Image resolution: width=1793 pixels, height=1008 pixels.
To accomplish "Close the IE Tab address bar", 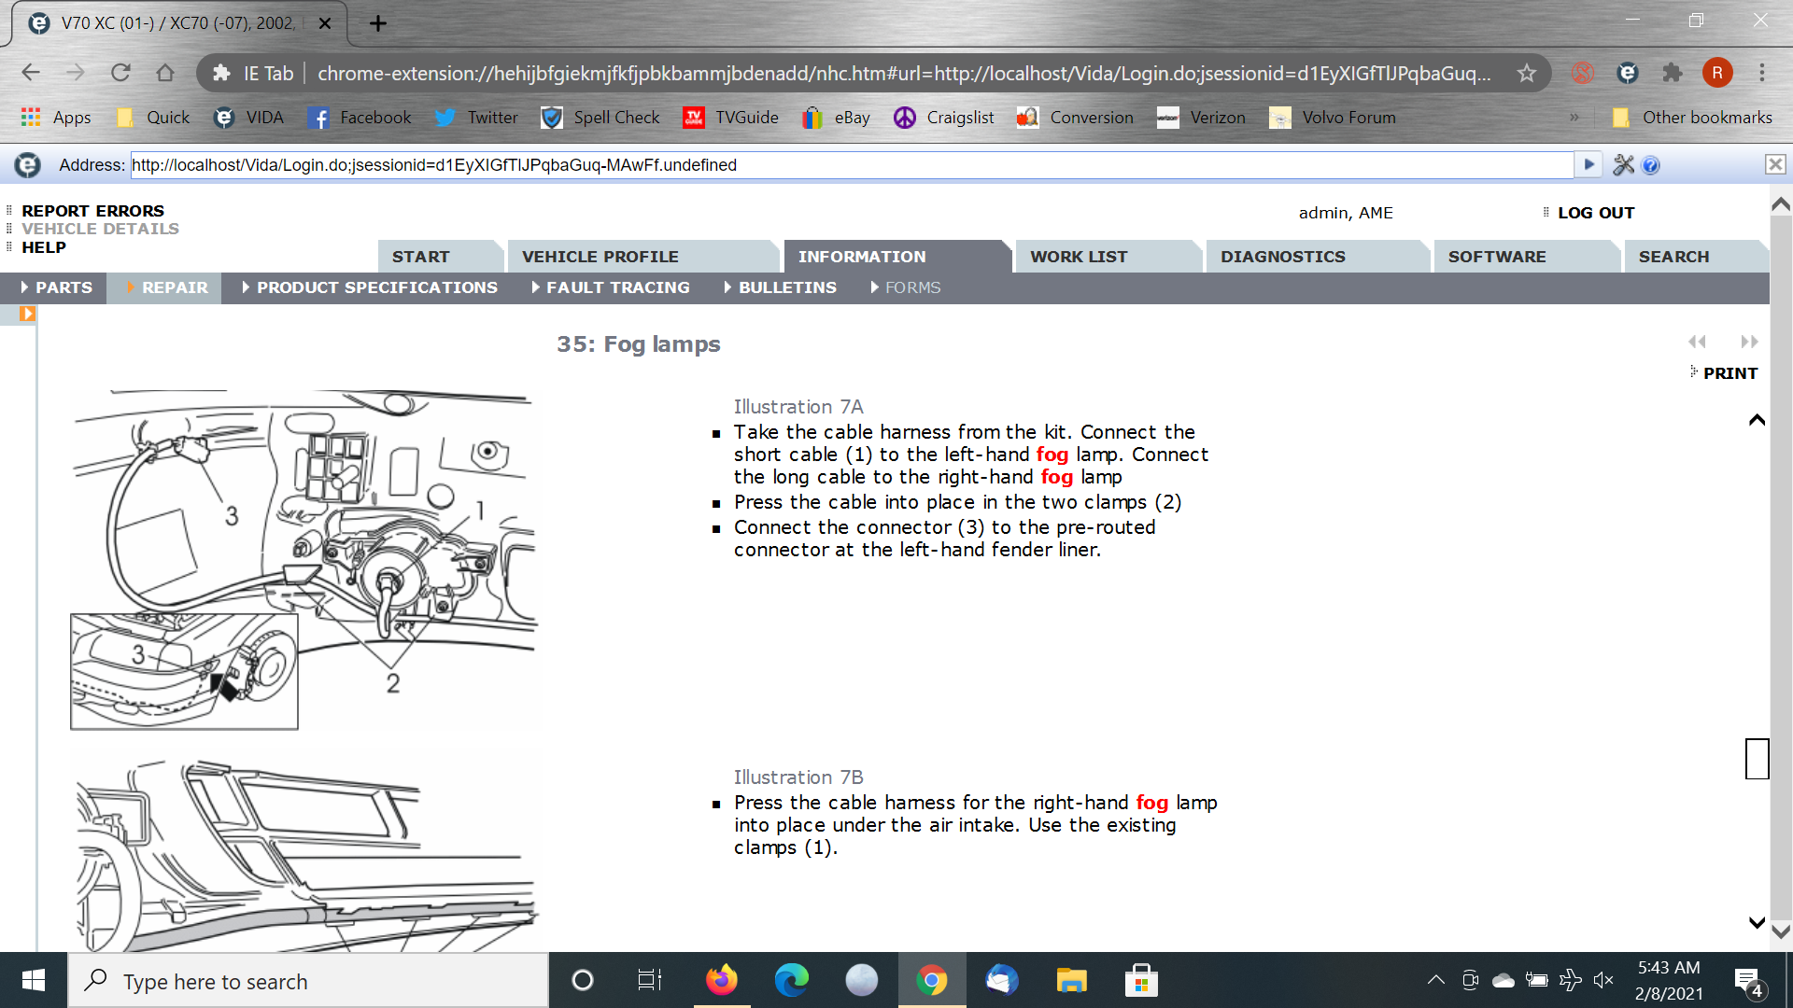I will tap(1775, 164).
